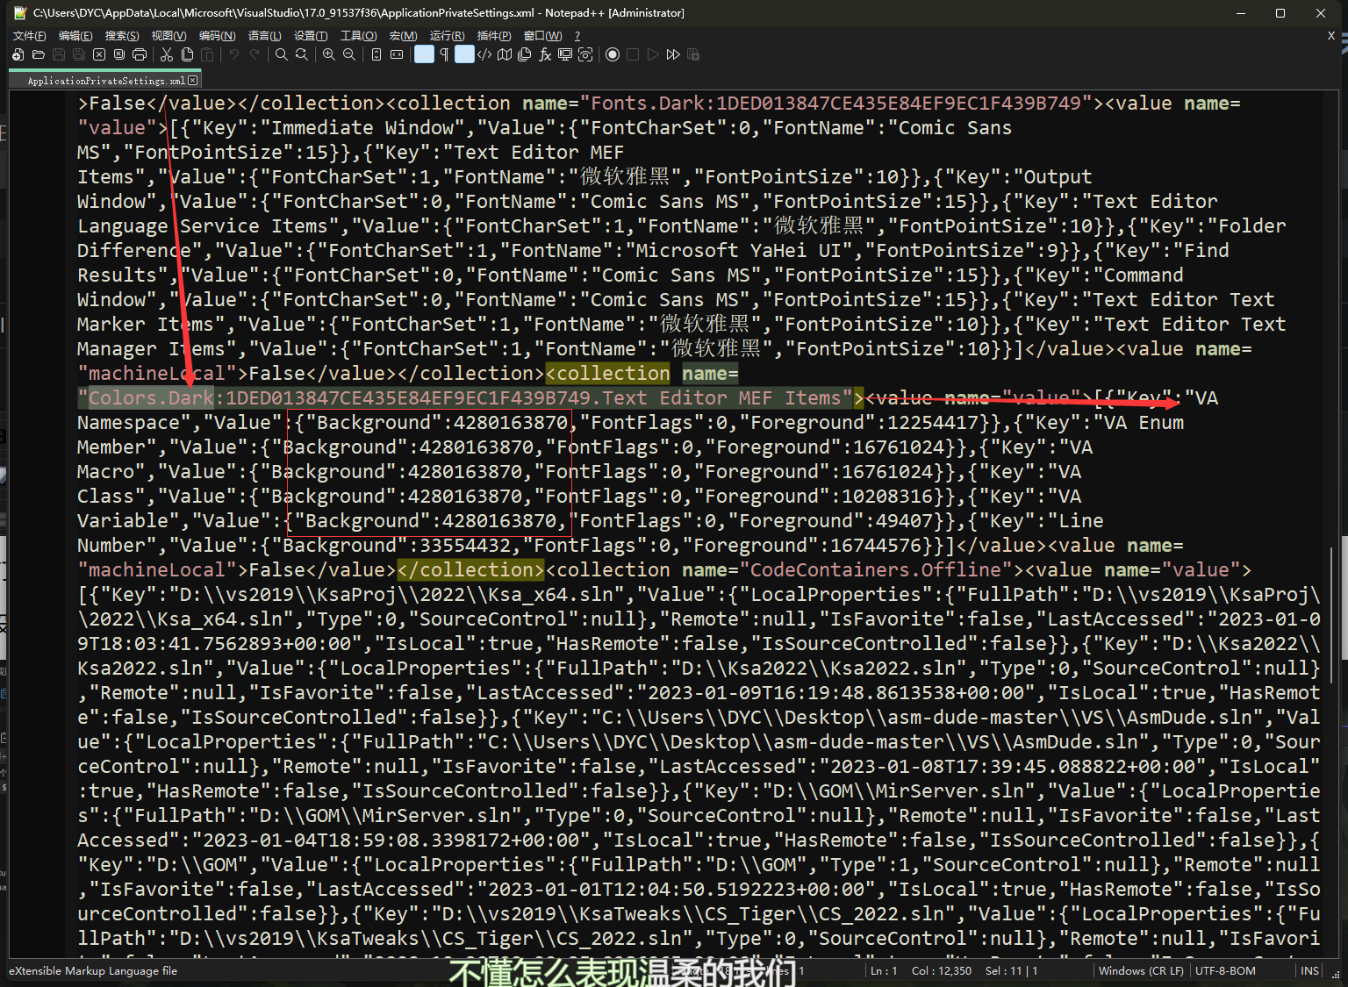Open the 宏(M) menu

[x=403, y=36]
